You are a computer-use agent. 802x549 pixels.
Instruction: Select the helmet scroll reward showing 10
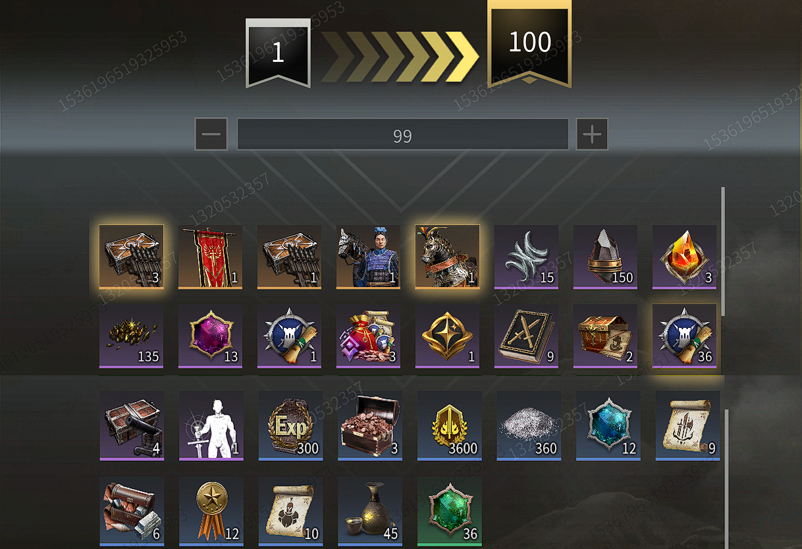click(290, 511)
